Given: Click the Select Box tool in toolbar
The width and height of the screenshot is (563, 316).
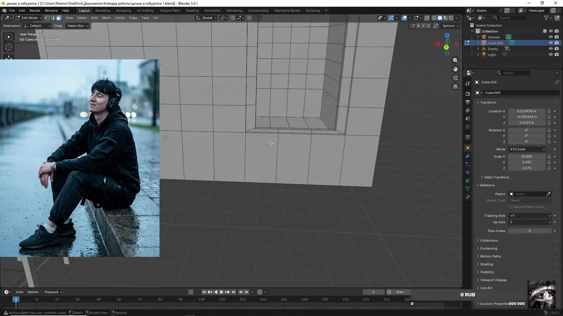Looking at the screenshot, I should click(9, 37).
